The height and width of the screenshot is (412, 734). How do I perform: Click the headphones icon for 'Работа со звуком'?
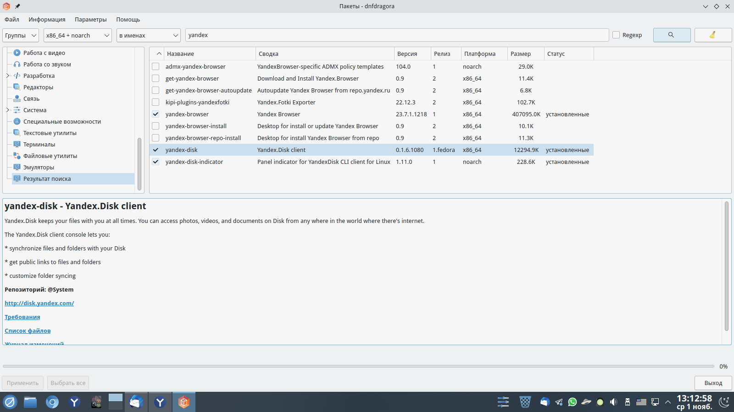(x=17, y=64)
